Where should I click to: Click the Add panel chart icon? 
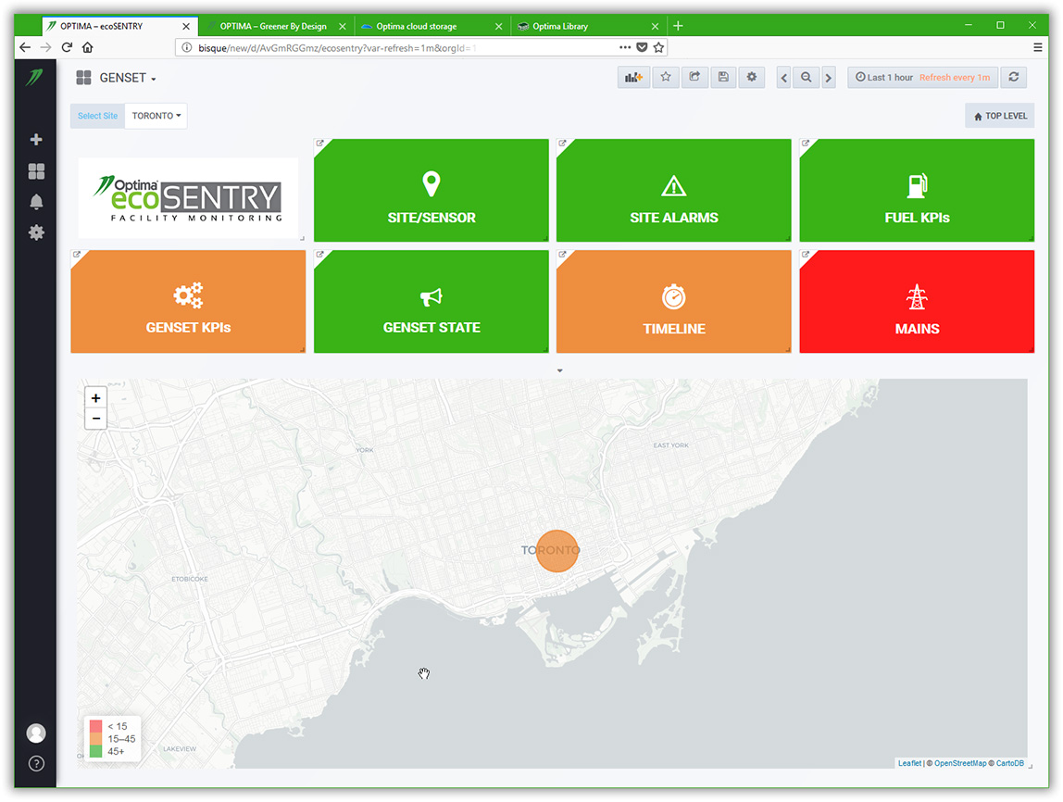(634, 77)
